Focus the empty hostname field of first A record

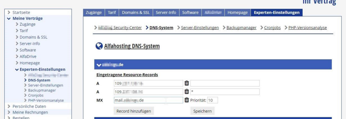tap(225, 83)
